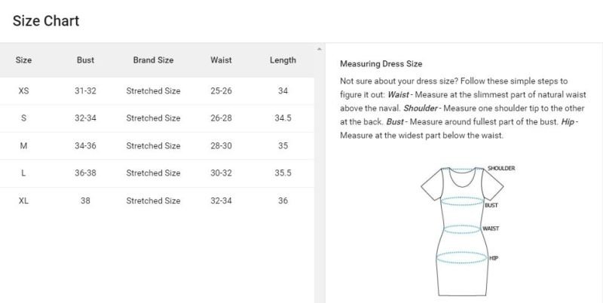
Task: Click the Size Chart heading
Action: click(x=46, y=21)
